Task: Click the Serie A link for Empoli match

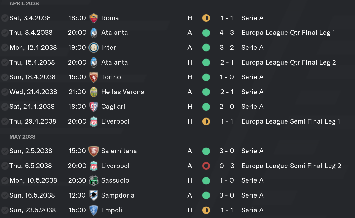Action: coord(253,210)
